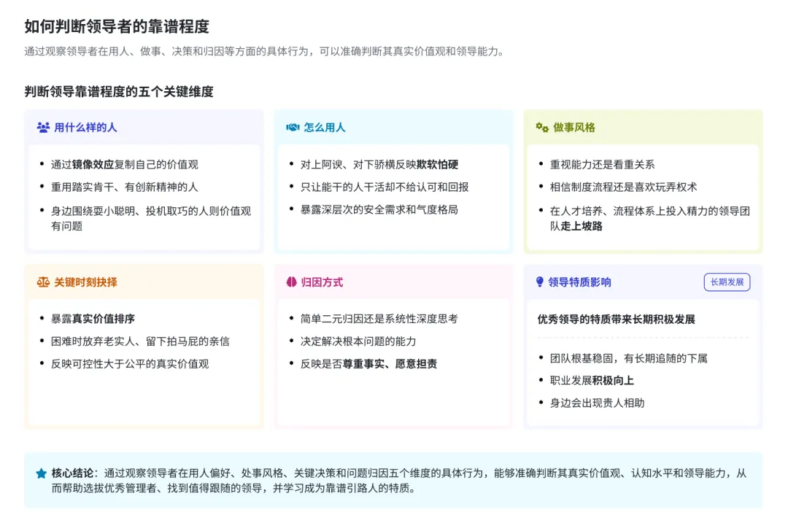Click the 核心结论 summary paragraph

coord(399,480)
